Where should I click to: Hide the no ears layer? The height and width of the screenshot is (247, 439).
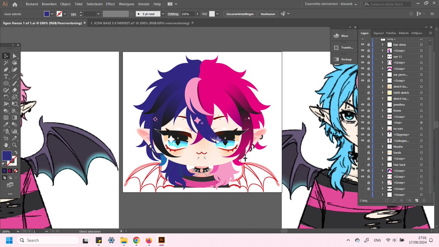363,128
